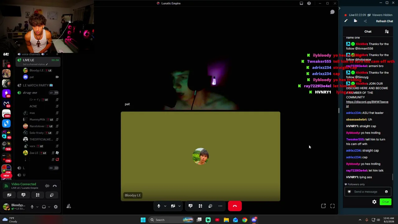Open output device dropdown in user panel
The image size is (398, 224).
point(49,207)
